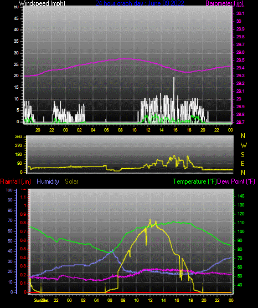This screenshot has height=308, width=258.
Task: Click humidity scale value 100
Action: pyautogui.click(x=9, y=190)
